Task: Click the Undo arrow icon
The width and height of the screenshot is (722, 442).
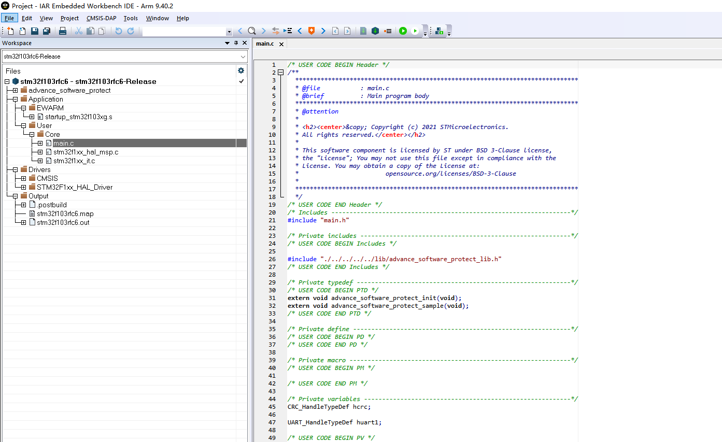Action: point(118,31)
